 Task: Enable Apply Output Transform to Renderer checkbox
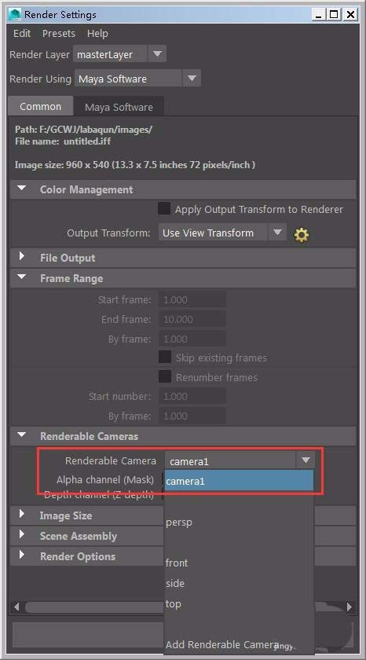(164, 208)
